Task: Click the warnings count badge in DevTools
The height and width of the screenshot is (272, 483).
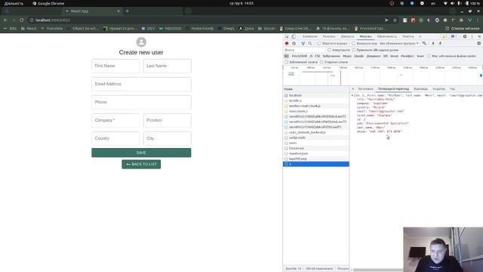Action: 444,36
